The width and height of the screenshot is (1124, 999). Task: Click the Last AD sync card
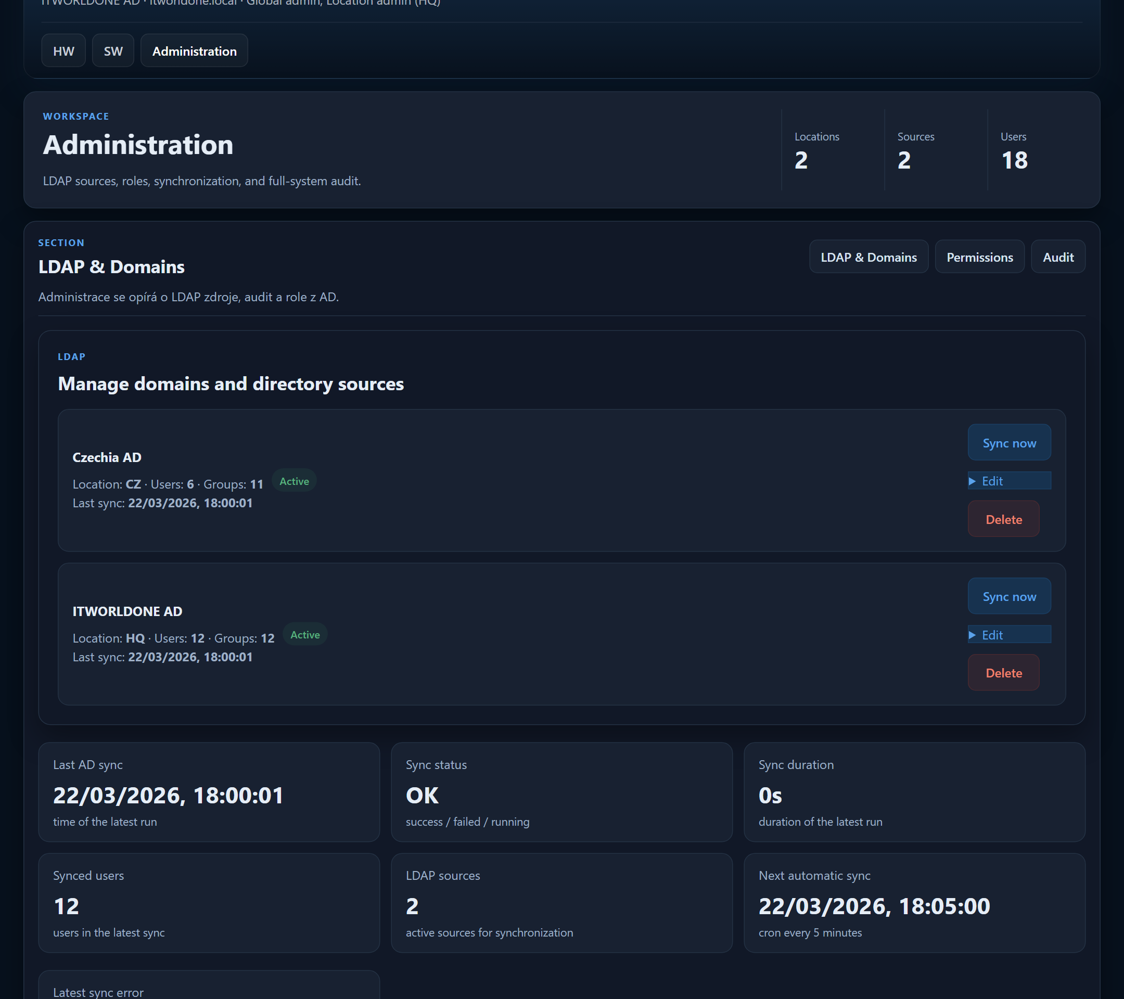point(209,792)
